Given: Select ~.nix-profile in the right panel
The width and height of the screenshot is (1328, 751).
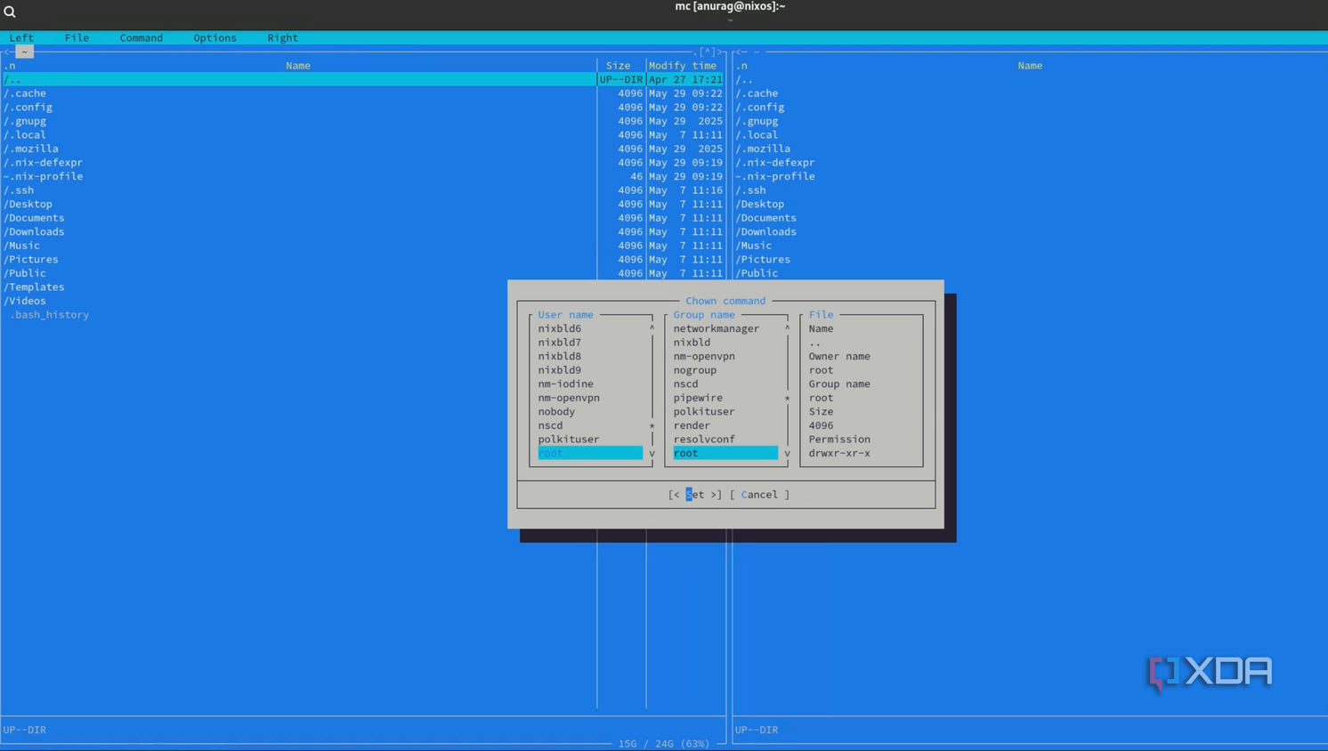Looking at the screenshot, I should (775, 176).
